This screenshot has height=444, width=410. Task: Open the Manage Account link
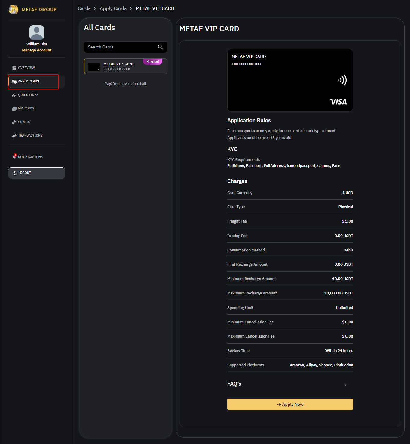pos(37,50)
